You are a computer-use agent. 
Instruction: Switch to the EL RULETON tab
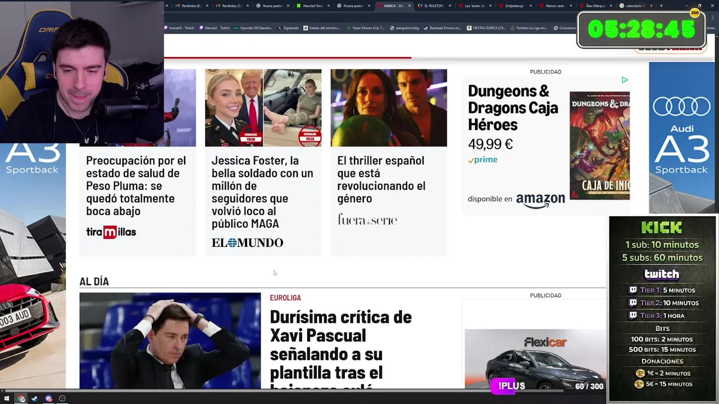click(x=434, y=6)
